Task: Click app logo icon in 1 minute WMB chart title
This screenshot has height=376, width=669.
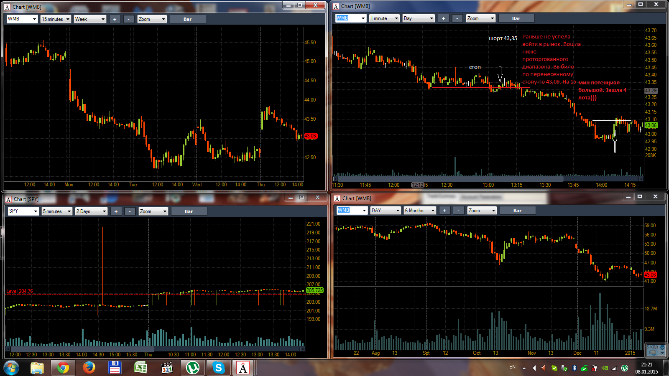Action: [336, 6]
